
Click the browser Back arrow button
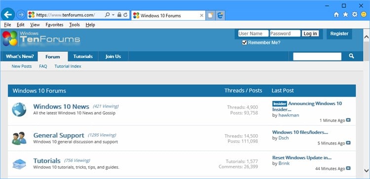click(8, 15)
